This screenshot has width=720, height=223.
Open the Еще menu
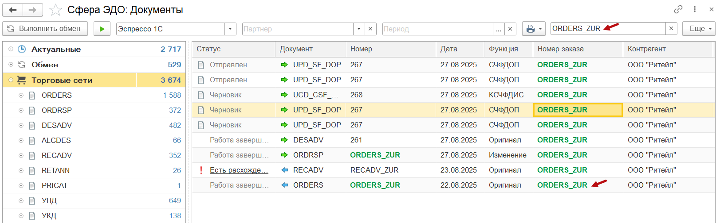coord(699,29)
